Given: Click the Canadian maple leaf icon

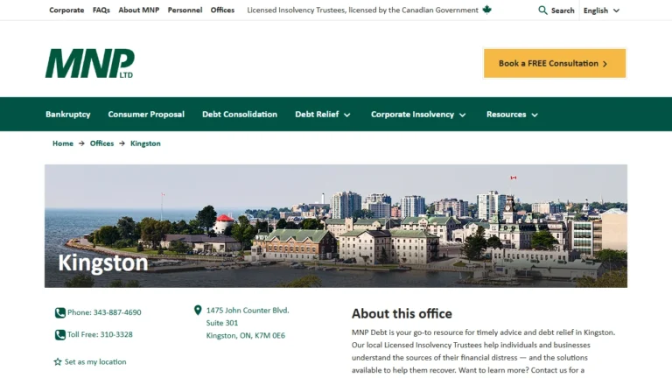Looking at the screenshot, I should [486, 10].
